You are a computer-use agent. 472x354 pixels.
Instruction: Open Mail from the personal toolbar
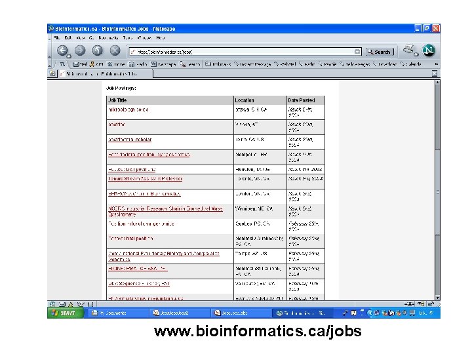tap(80, 64)
